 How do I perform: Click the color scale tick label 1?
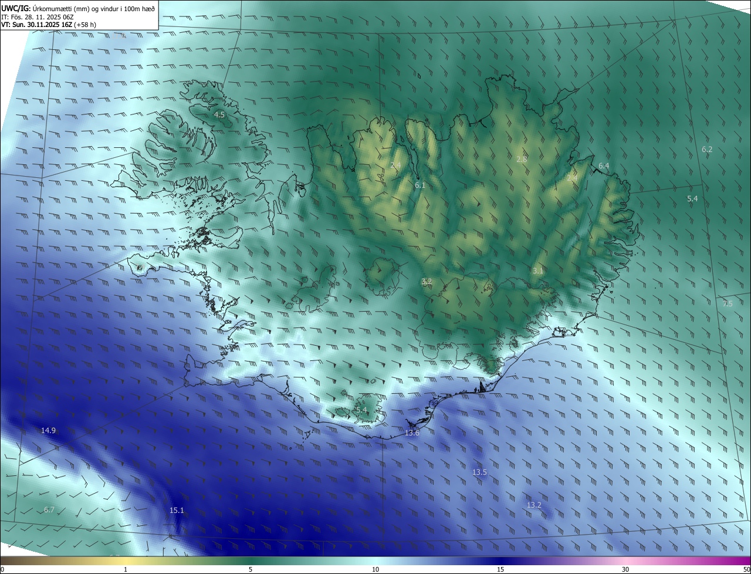coord(126,569)
